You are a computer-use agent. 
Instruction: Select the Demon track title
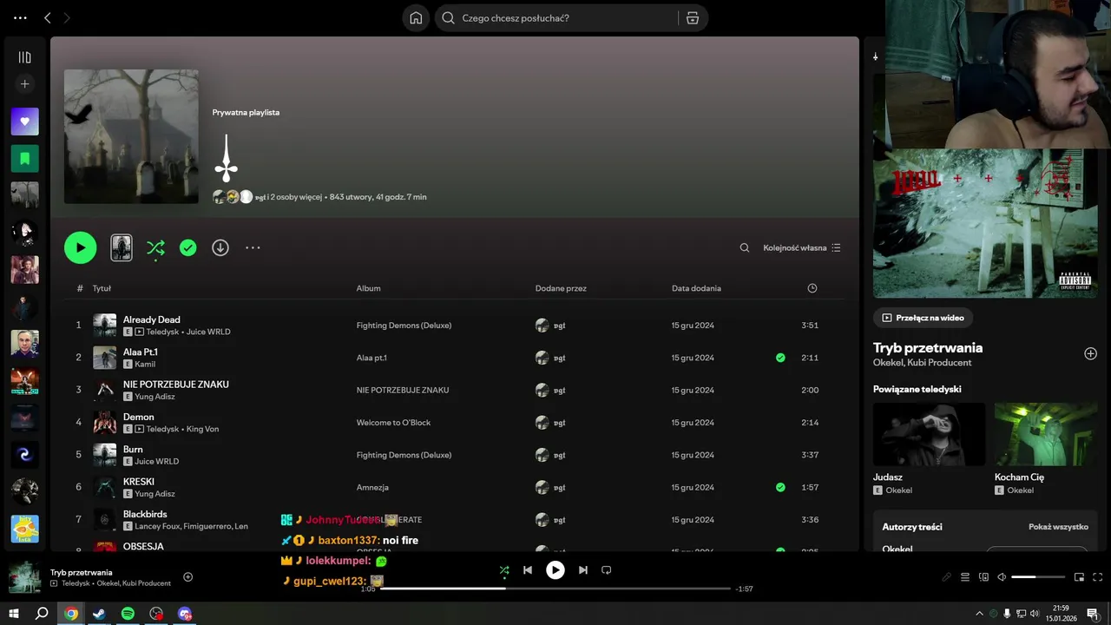pos(139,417)
